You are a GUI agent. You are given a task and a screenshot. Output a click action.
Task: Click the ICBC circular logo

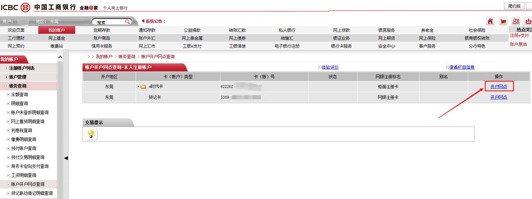[25, 7]
